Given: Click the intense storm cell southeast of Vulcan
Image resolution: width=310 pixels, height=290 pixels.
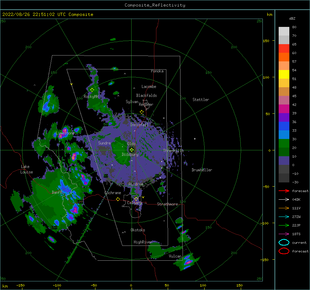Looking at the screenshot, I should tap(188, 262).
